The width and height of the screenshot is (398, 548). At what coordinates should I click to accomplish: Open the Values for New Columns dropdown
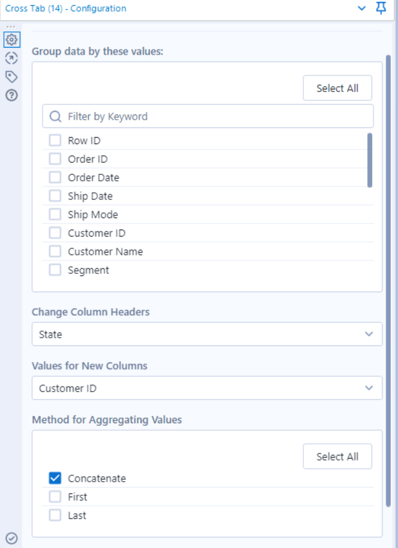point(207,388)
